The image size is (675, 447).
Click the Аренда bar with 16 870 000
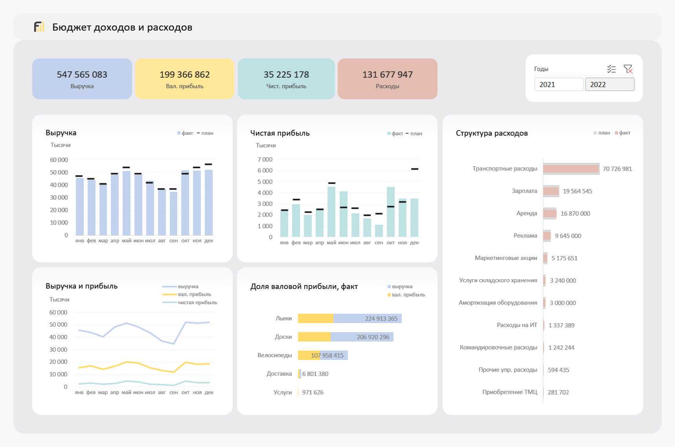coord(549,214)
